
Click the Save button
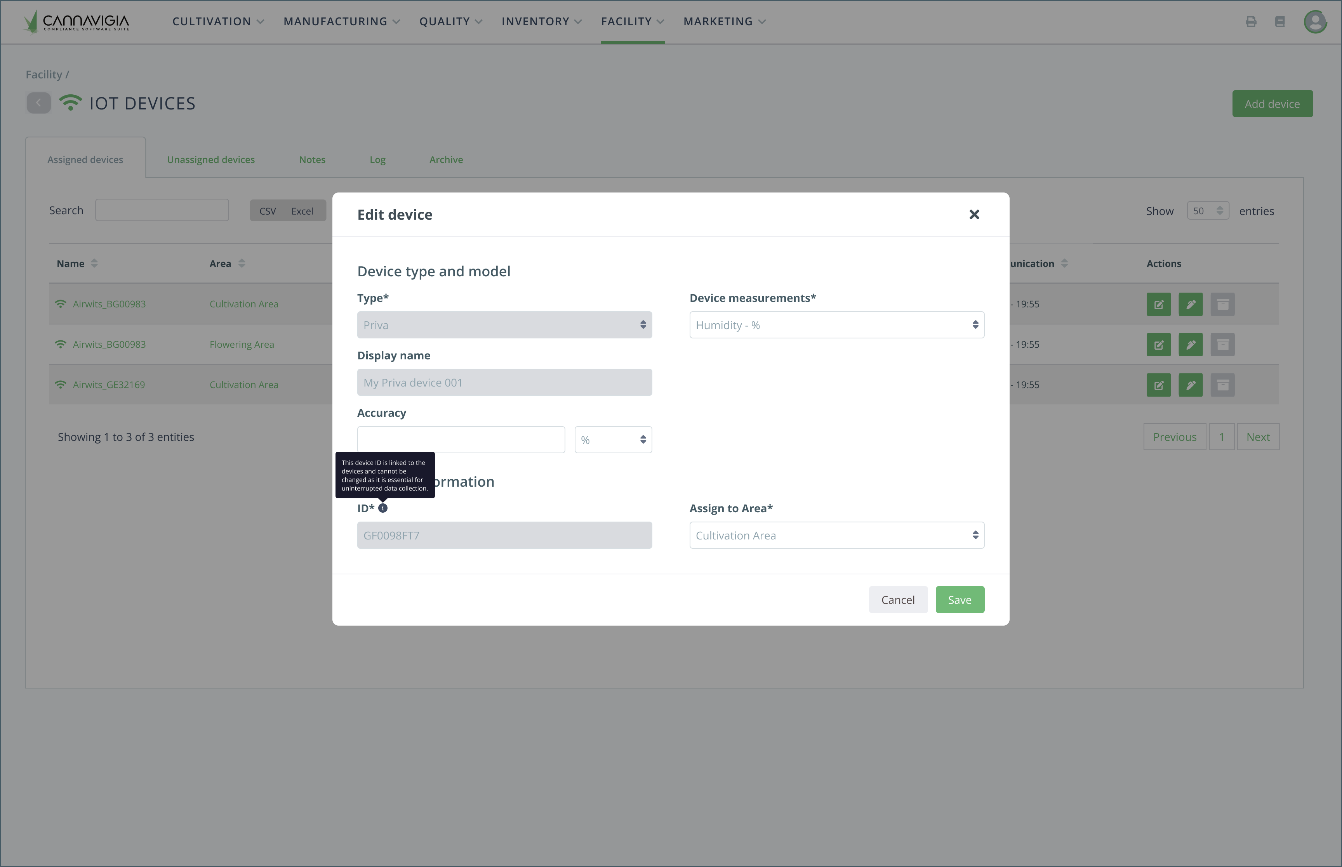[x=959, y=600]
